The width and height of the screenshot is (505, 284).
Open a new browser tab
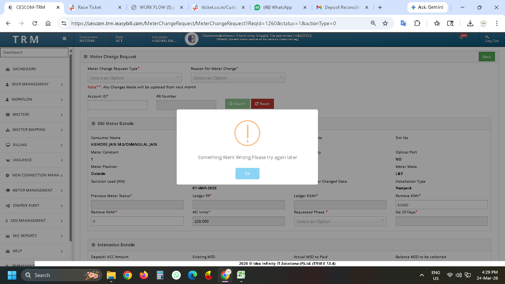[x=380, y=7]
